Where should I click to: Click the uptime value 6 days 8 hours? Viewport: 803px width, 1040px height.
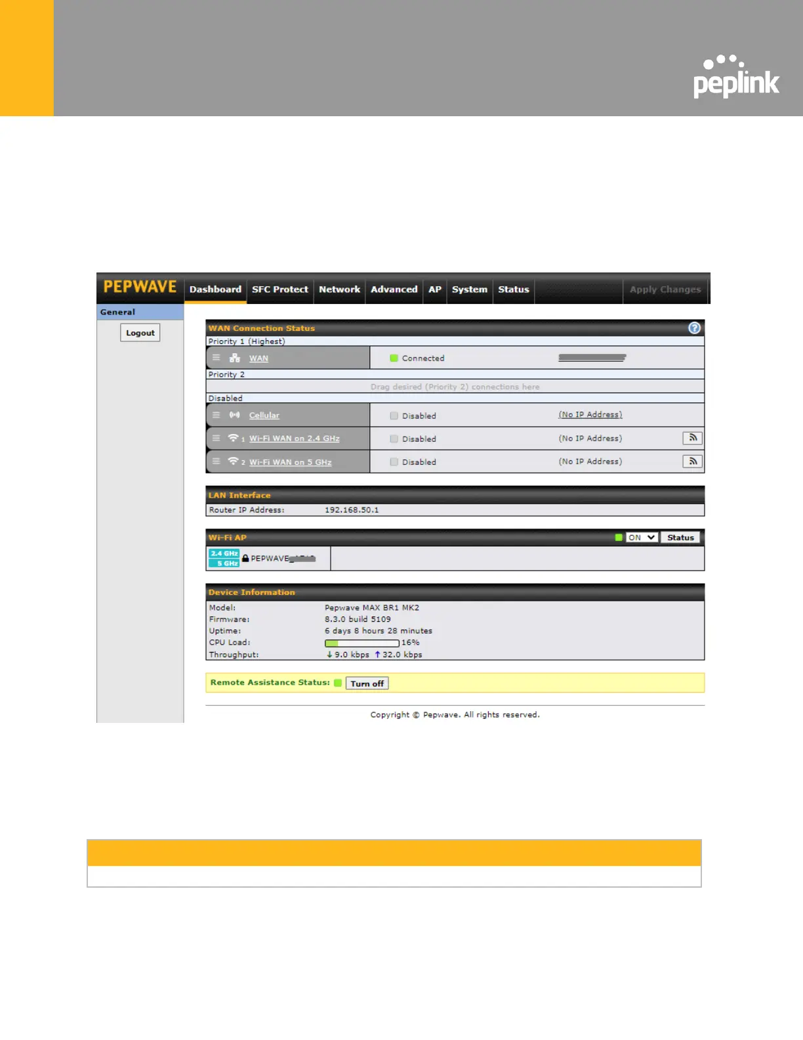click(379, 631)
